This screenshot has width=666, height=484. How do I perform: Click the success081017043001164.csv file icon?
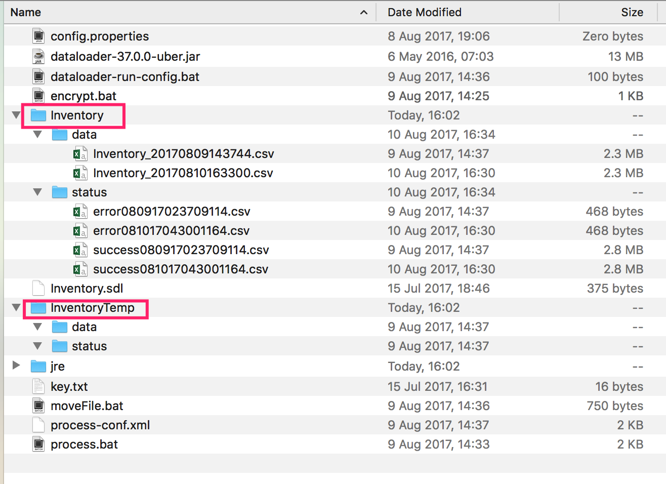[x=80, y=269]
